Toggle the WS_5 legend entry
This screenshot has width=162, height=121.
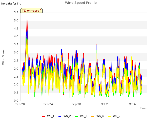tap(114, 116)
